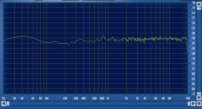This screenshot has height=109, width=202.
Task: Click the -18 dB level label
Action: tap(193, 3)
